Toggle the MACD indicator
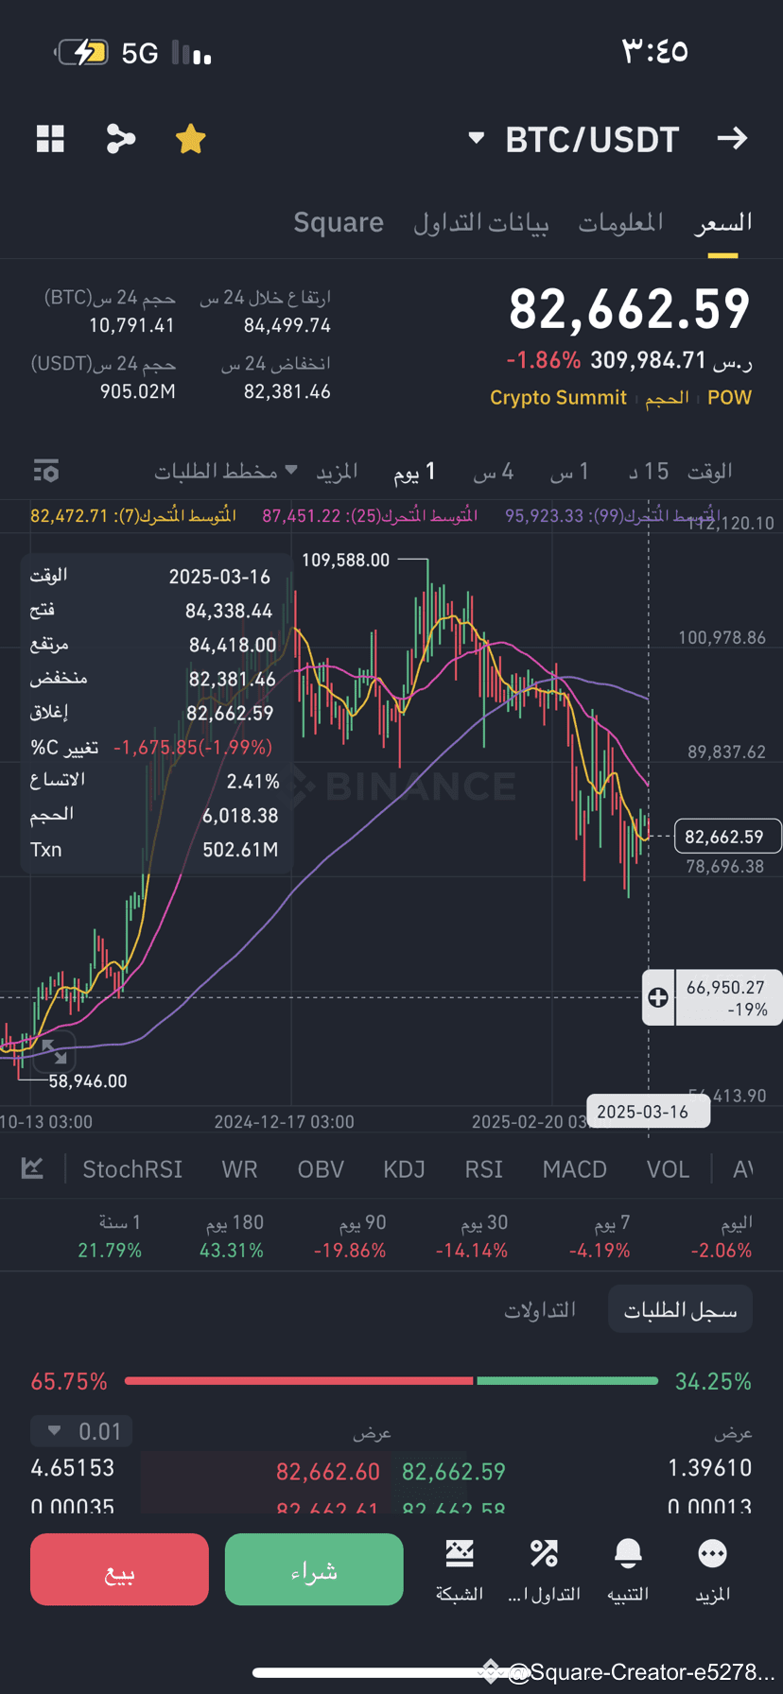 coord(574,1169)
